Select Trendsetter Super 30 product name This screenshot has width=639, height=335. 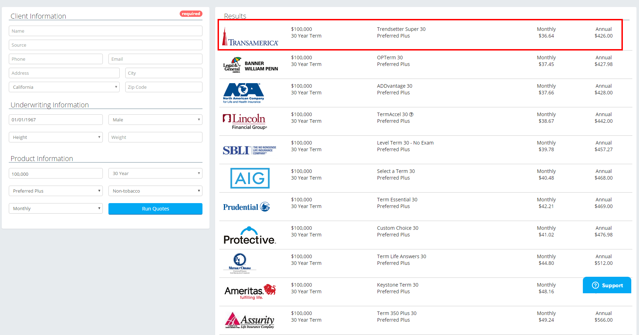pyautogui.click(x=401, y=29)
